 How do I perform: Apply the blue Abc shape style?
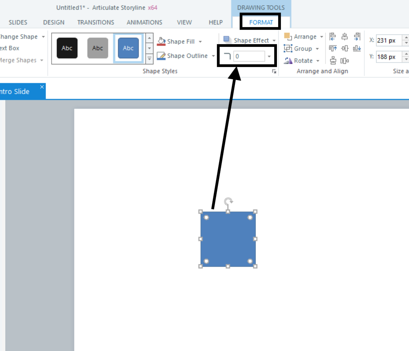pos(128,48)
